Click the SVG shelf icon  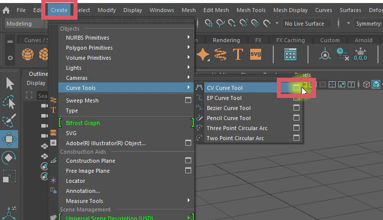[256, 54]
